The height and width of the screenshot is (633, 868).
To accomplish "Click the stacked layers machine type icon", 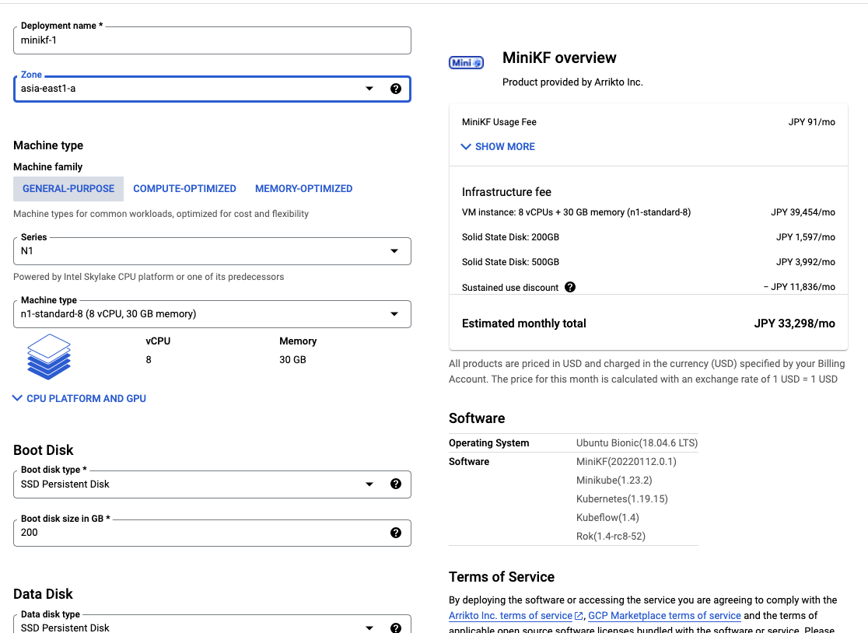I will click(49, 356).
